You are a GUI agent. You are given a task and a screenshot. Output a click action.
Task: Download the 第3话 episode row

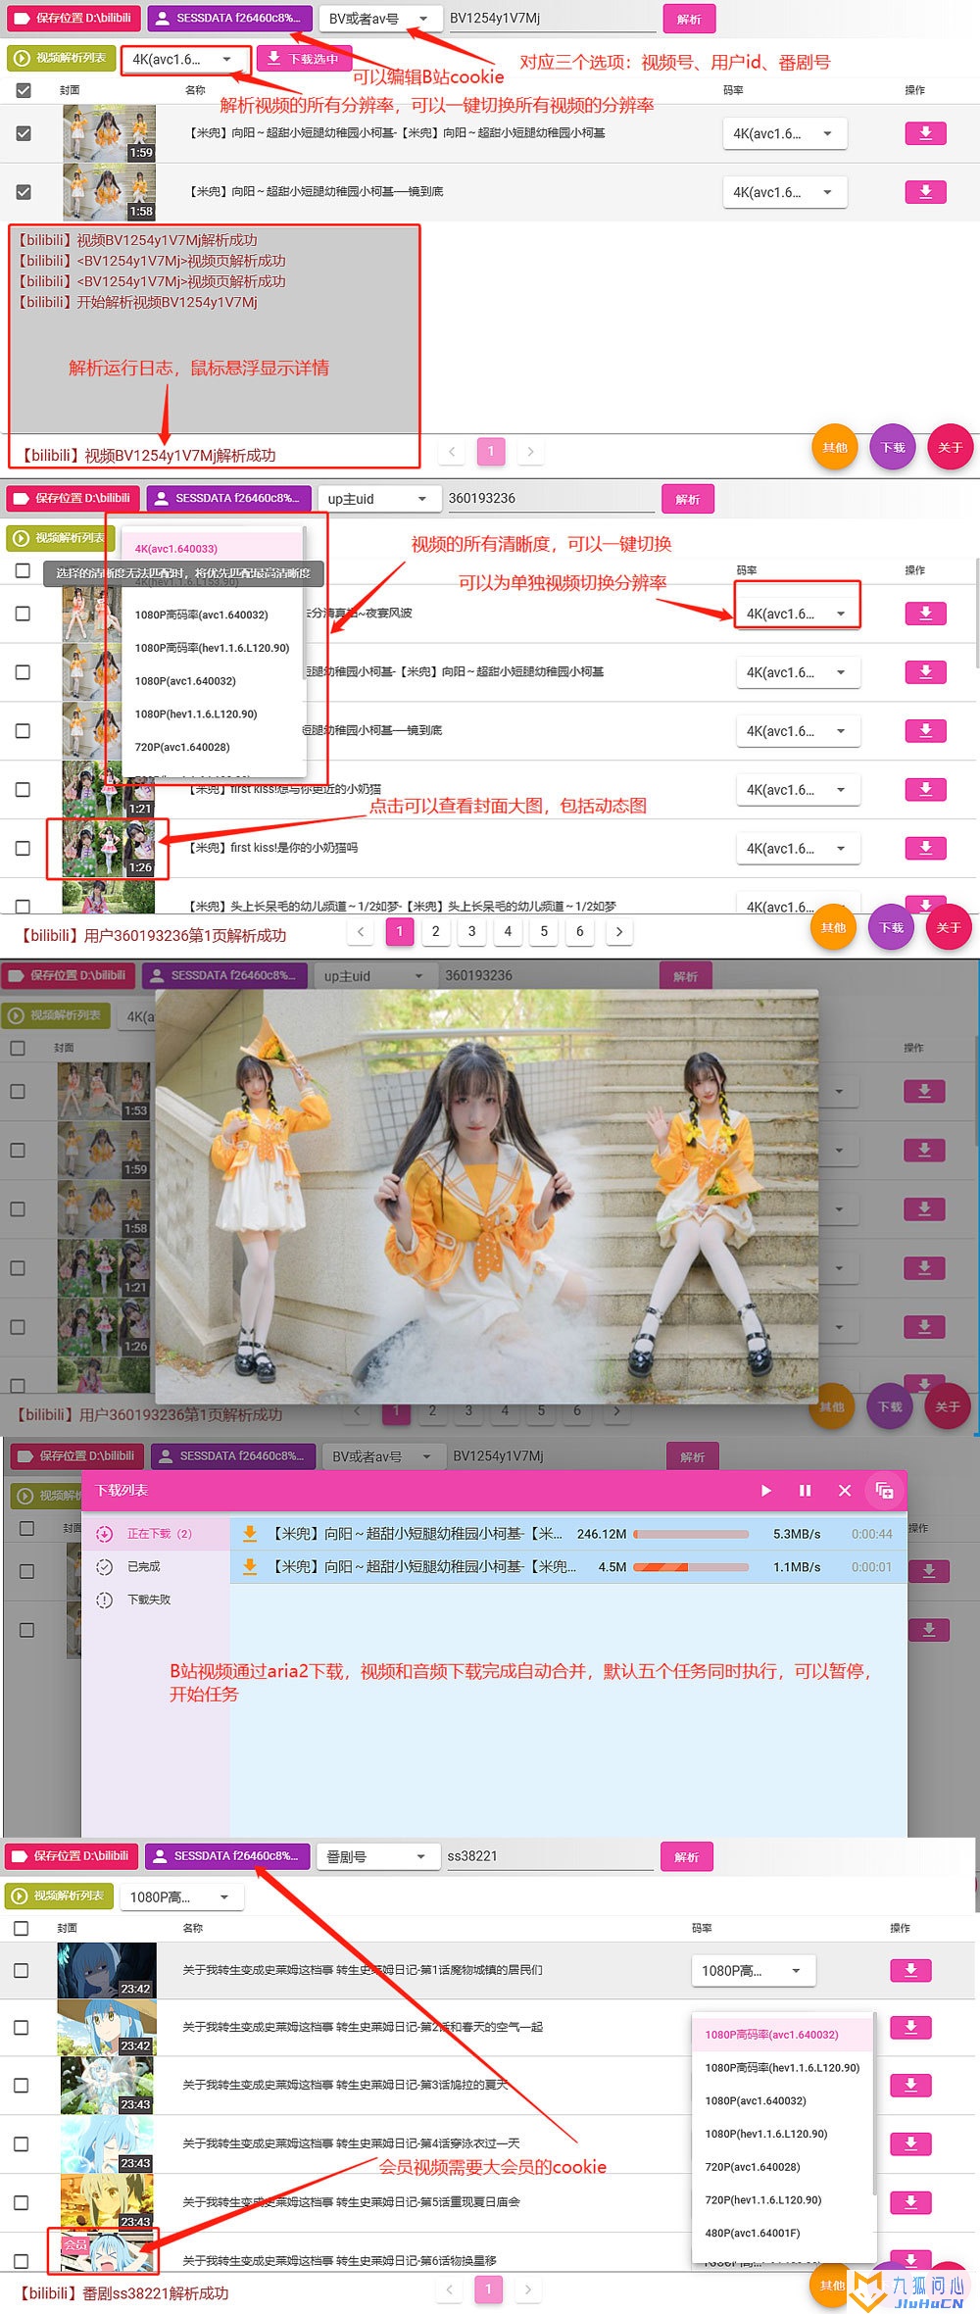coord(910,2086)
